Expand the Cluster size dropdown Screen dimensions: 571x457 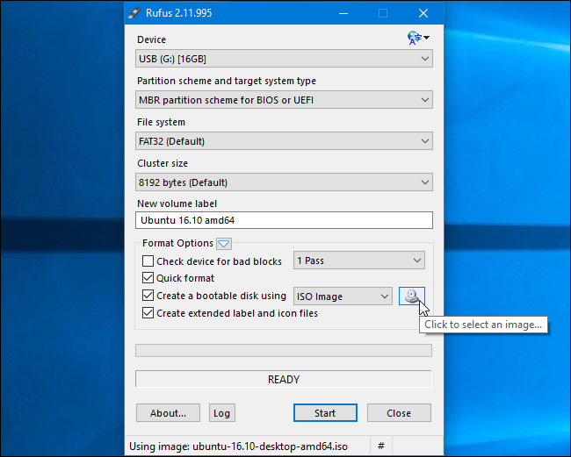pos(284,182)
